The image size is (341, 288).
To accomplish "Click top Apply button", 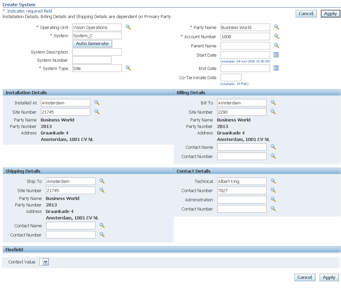I will point(330,14).
